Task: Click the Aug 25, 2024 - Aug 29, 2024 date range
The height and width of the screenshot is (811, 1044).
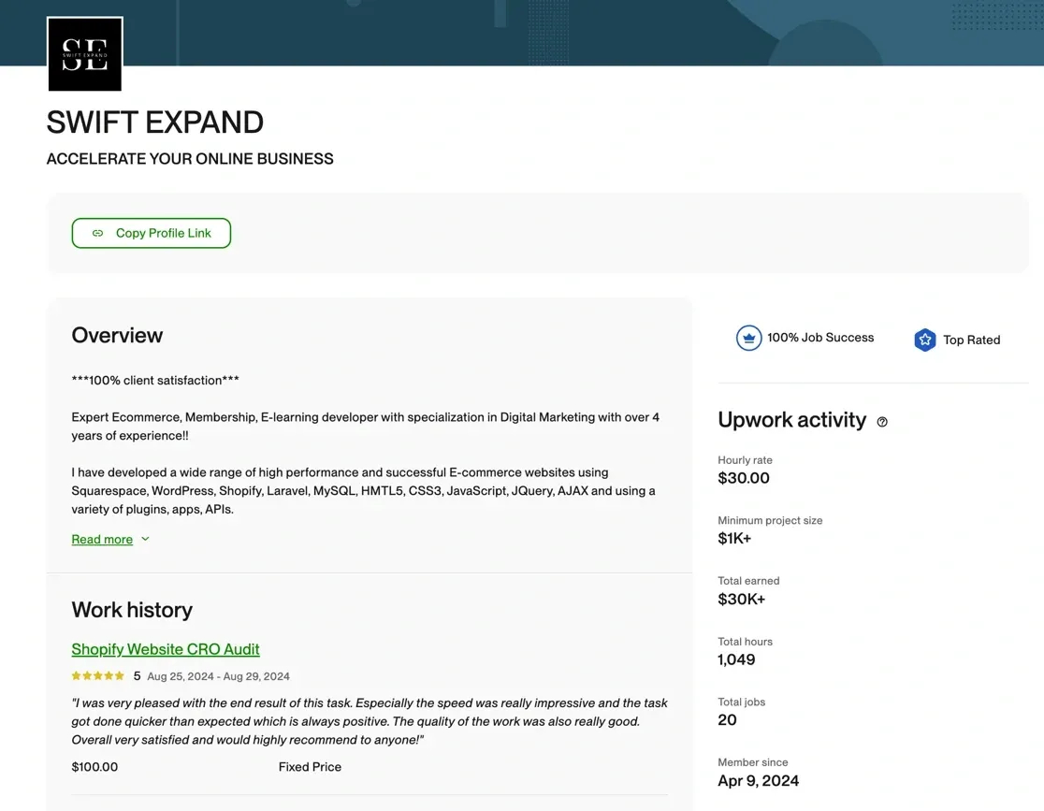Action: coord(218,676)
